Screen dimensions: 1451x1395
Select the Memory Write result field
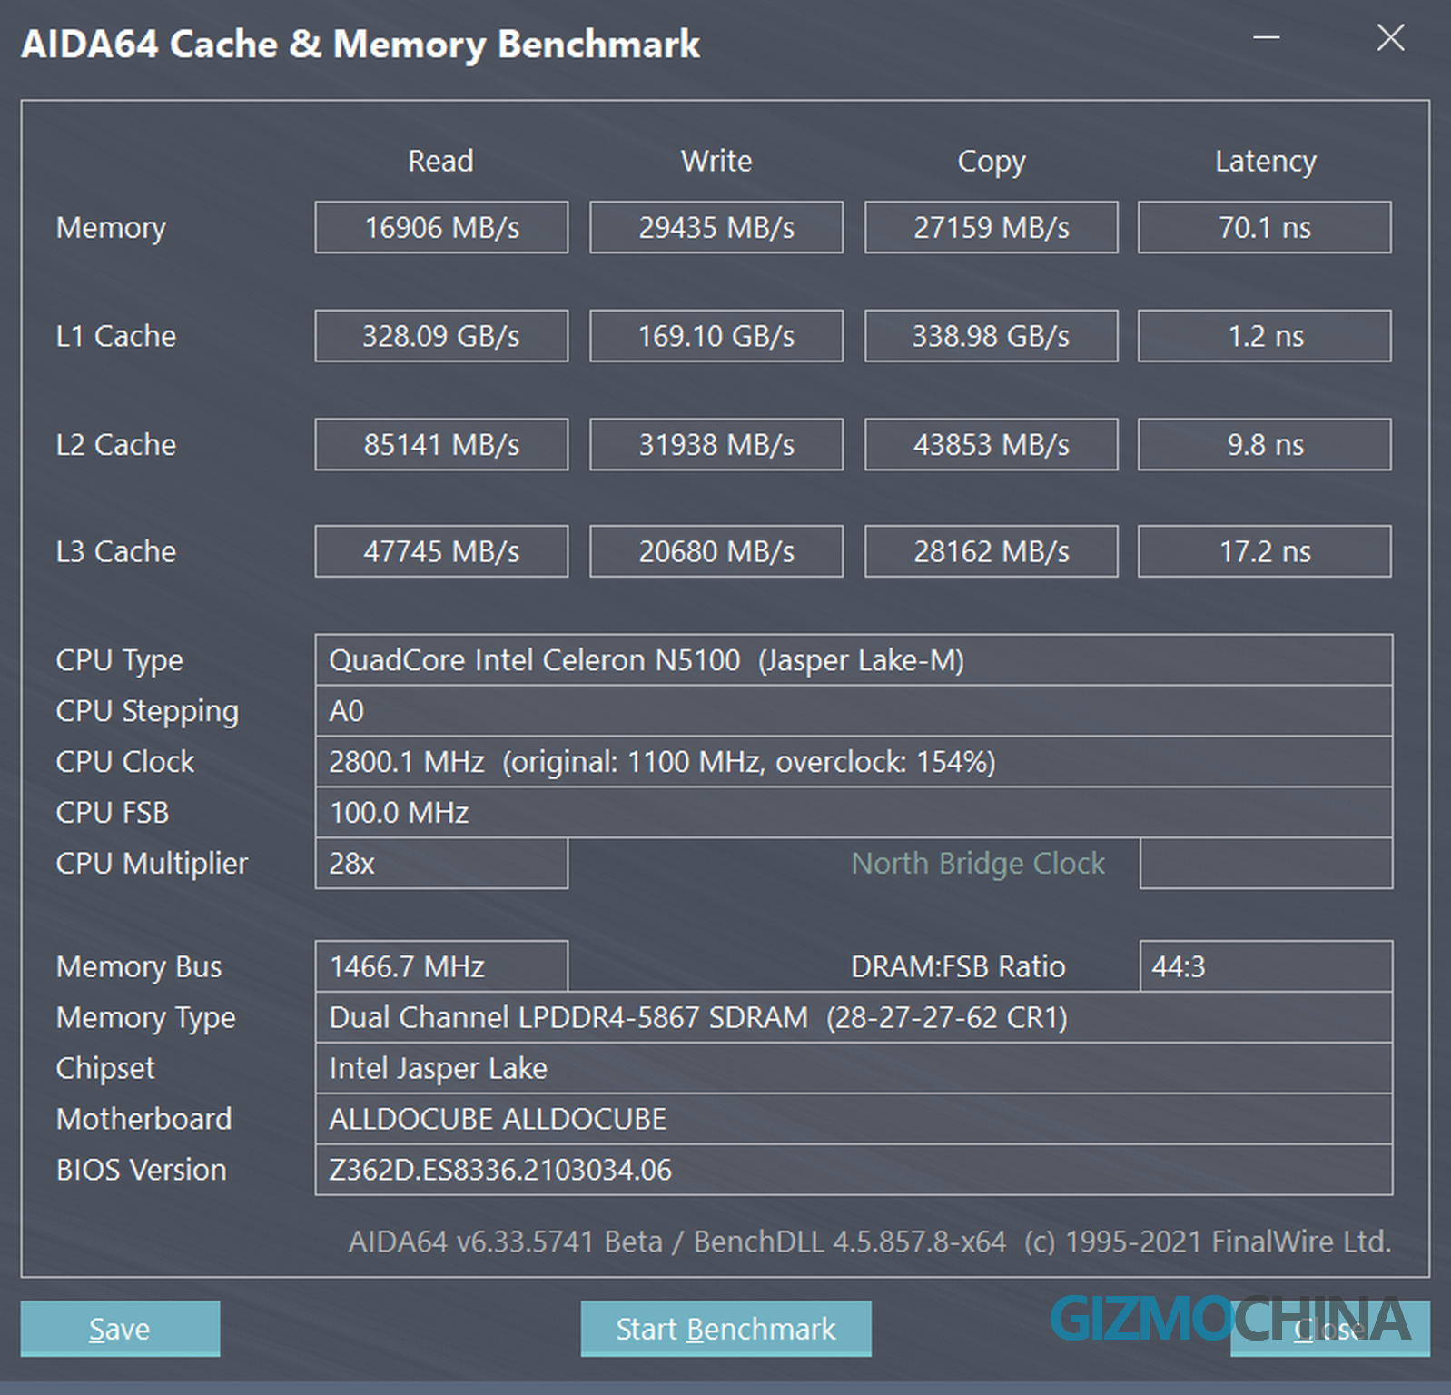pyautogui.click(x=716, y=227)
